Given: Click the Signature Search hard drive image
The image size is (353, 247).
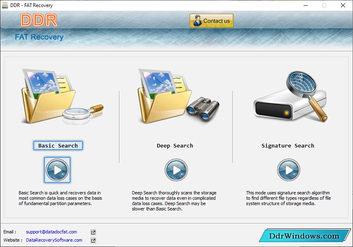Looking at the screenshot, I should 290,97.
